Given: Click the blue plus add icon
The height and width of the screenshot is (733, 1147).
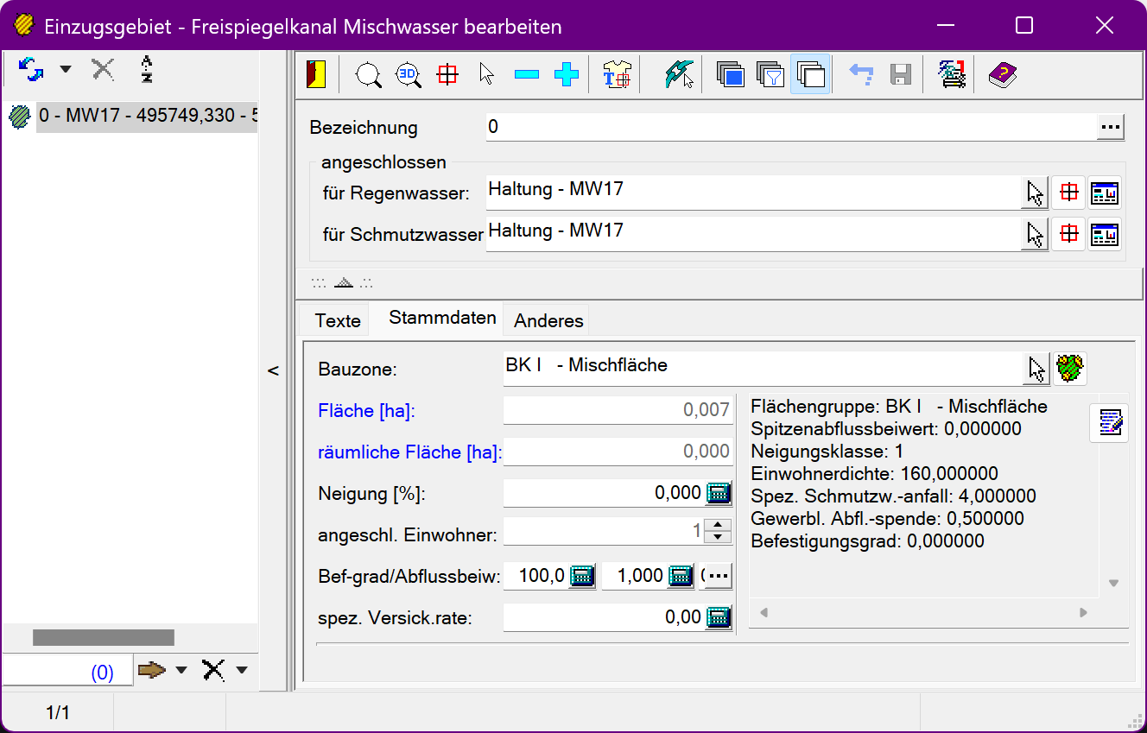Looking at the screenshot, I should click(566, 75).
